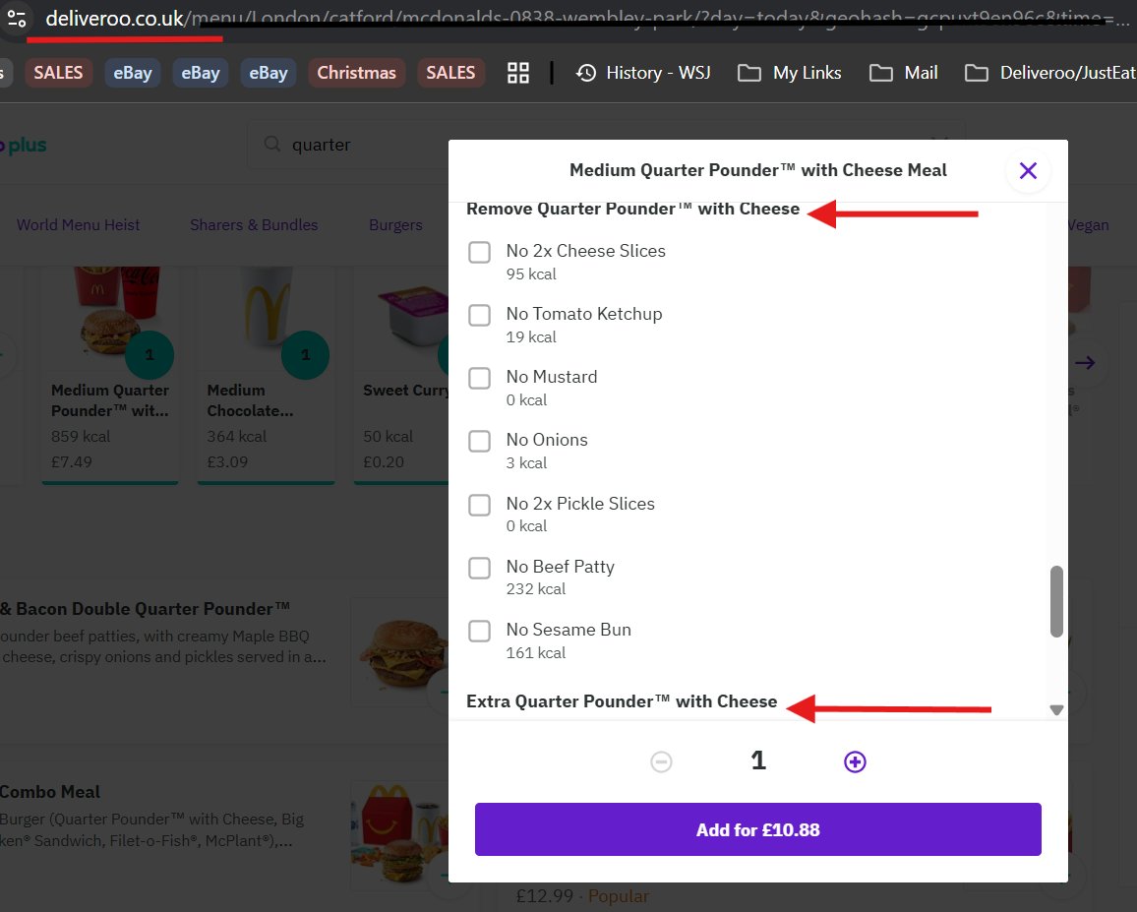Click the tab groups grid icon
The image size is (1137, 912).
(517, 73)
